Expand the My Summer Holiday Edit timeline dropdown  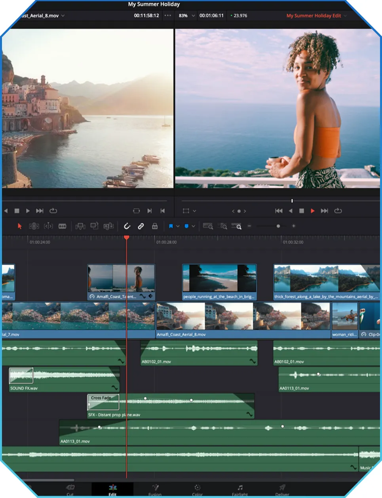pos(345,16)
